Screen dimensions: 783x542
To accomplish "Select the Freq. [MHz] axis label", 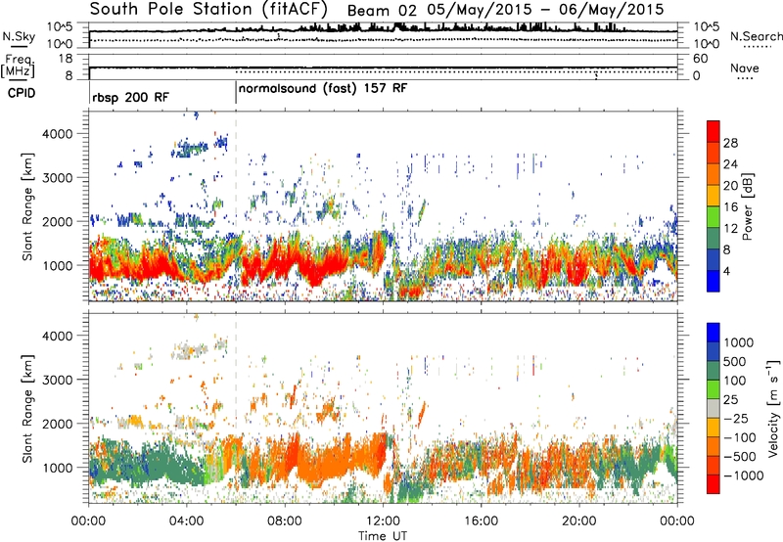I will (x=18, y=67).
